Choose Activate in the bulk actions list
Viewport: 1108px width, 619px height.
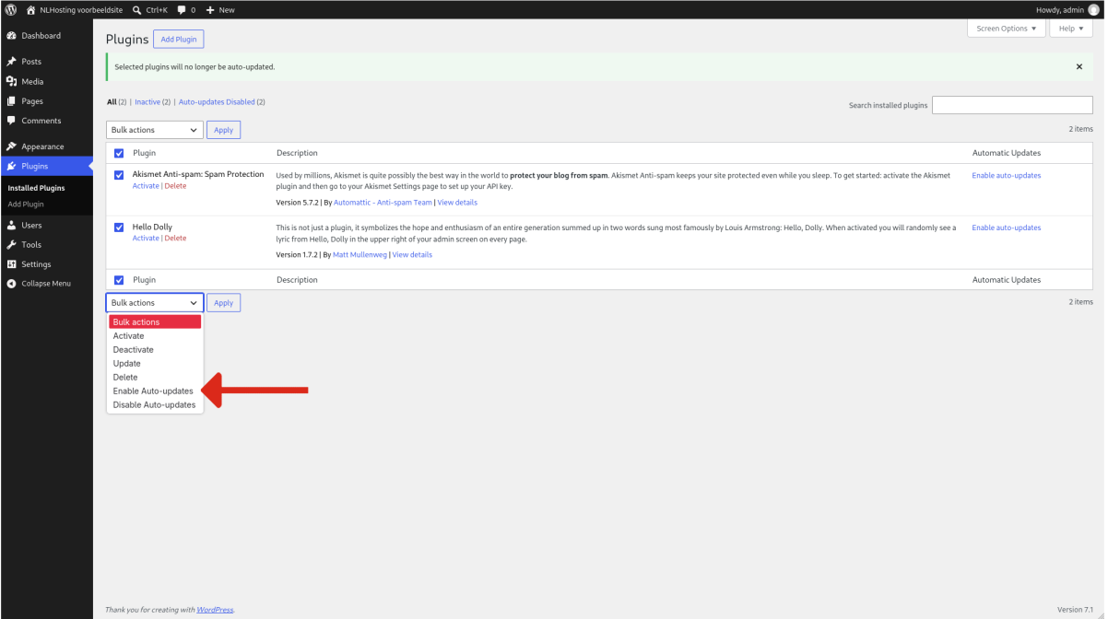click(155, 336)
